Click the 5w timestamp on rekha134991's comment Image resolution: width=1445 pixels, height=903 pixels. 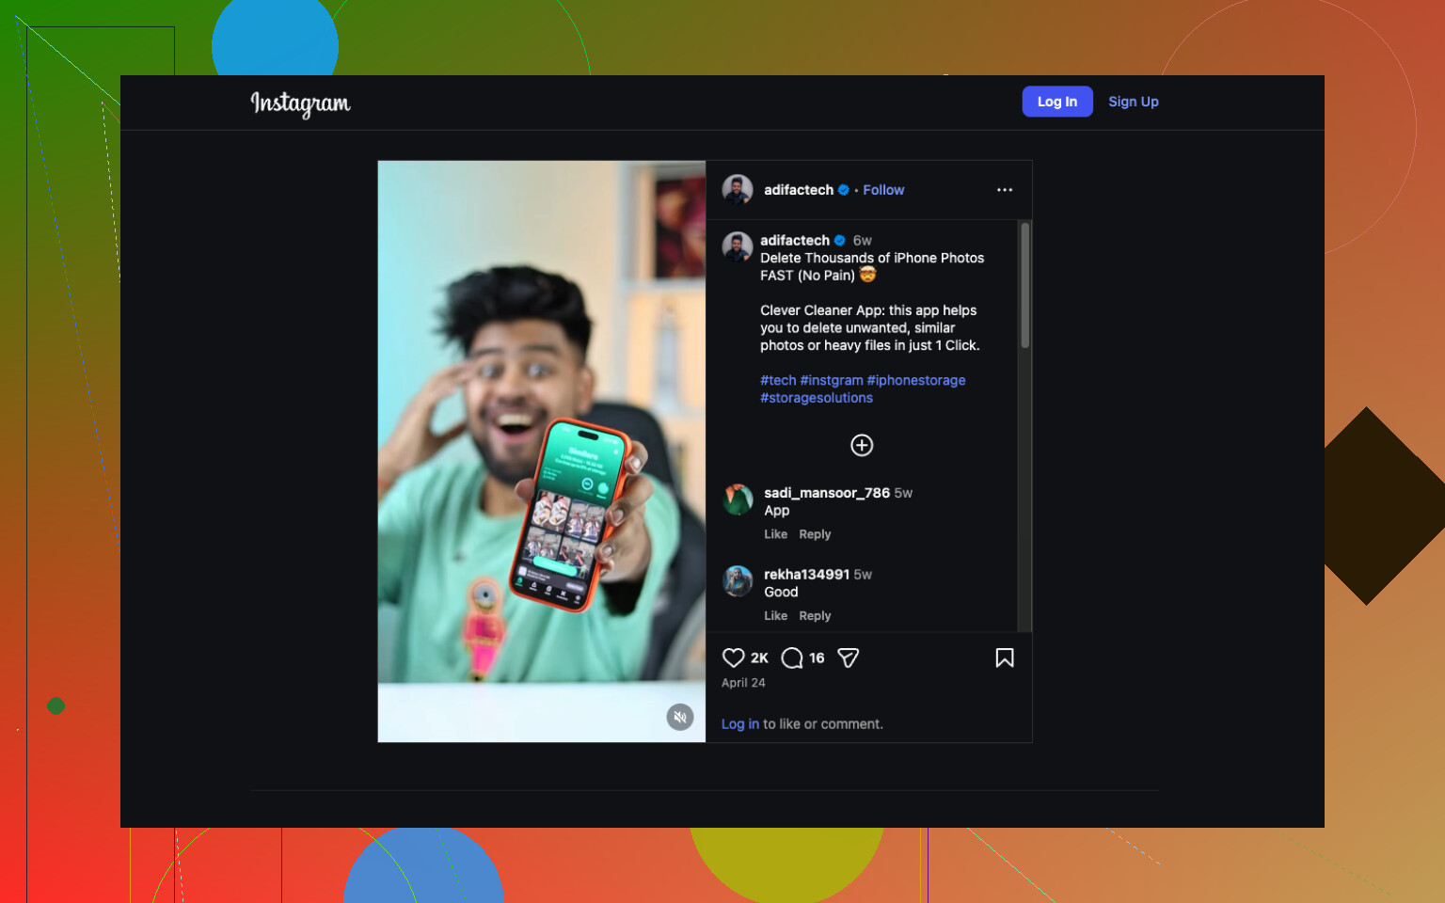click(863, 575)
